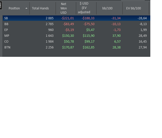Sort table by Total Hands column
The height and width of the screenshot is (138, 162).
pos(40,8)
